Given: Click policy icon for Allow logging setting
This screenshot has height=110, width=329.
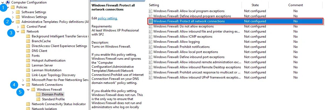Looking at the screenshot, I should pyautogui.click(x=151, y=42).
